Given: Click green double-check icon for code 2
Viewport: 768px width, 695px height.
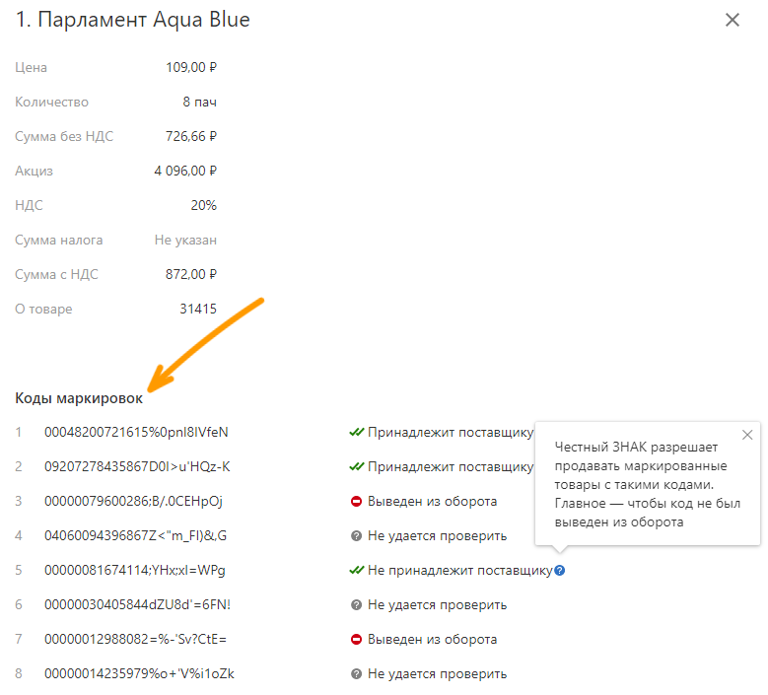Looking at the screenshot, I should pos(357,466).
